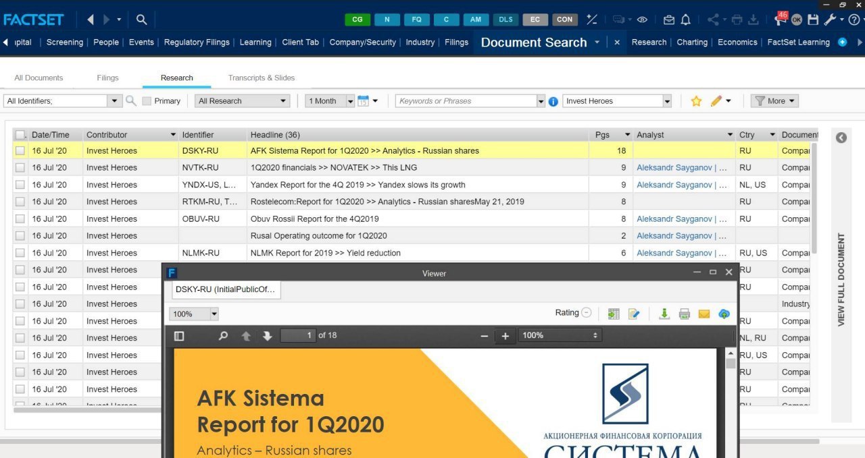
Task: Click the floppy disk save icon
Action: click(813, 20)
